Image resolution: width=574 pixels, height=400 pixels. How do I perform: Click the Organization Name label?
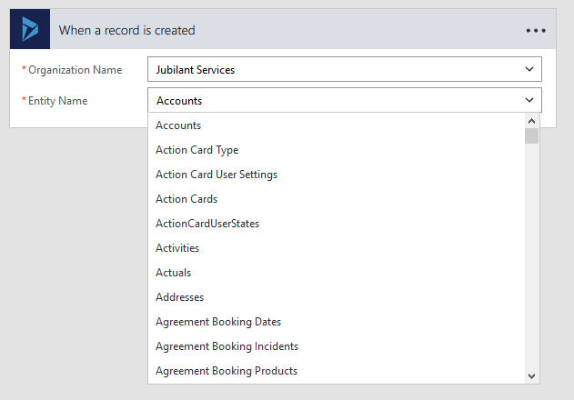pos(75,69)
